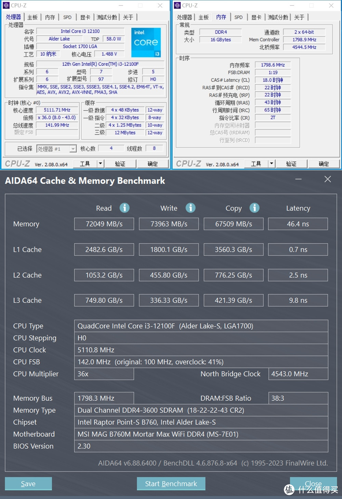Open the 工具 dropdown arrow in right CPU-Z
The width and height of the screenshot is (342, 499).
(x=272, y=164)
